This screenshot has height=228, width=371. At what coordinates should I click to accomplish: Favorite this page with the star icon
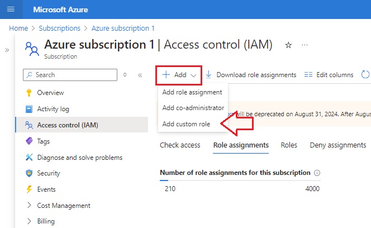(288, 45)
